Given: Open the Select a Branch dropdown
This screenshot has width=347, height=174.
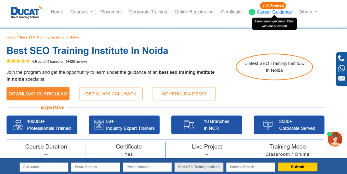Looking at the screenshot, I should 250,167.
